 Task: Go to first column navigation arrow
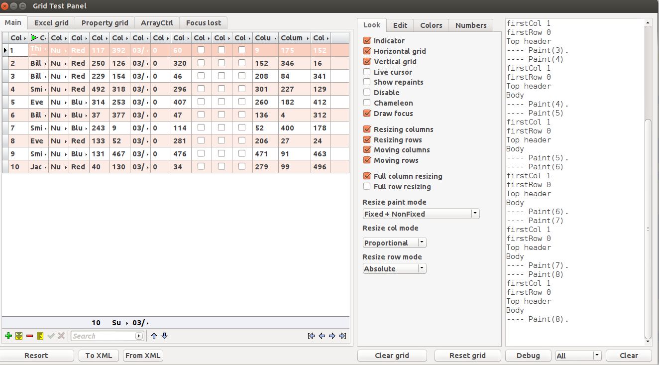point(312,336)
